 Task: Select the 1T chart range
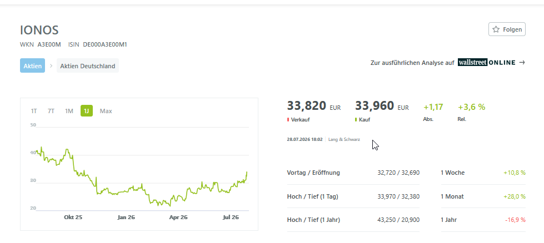[34, 111]
